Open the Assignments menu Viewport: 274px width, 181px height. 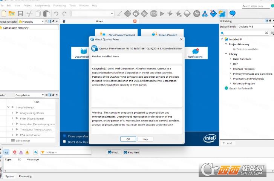[x=42, y=5]
